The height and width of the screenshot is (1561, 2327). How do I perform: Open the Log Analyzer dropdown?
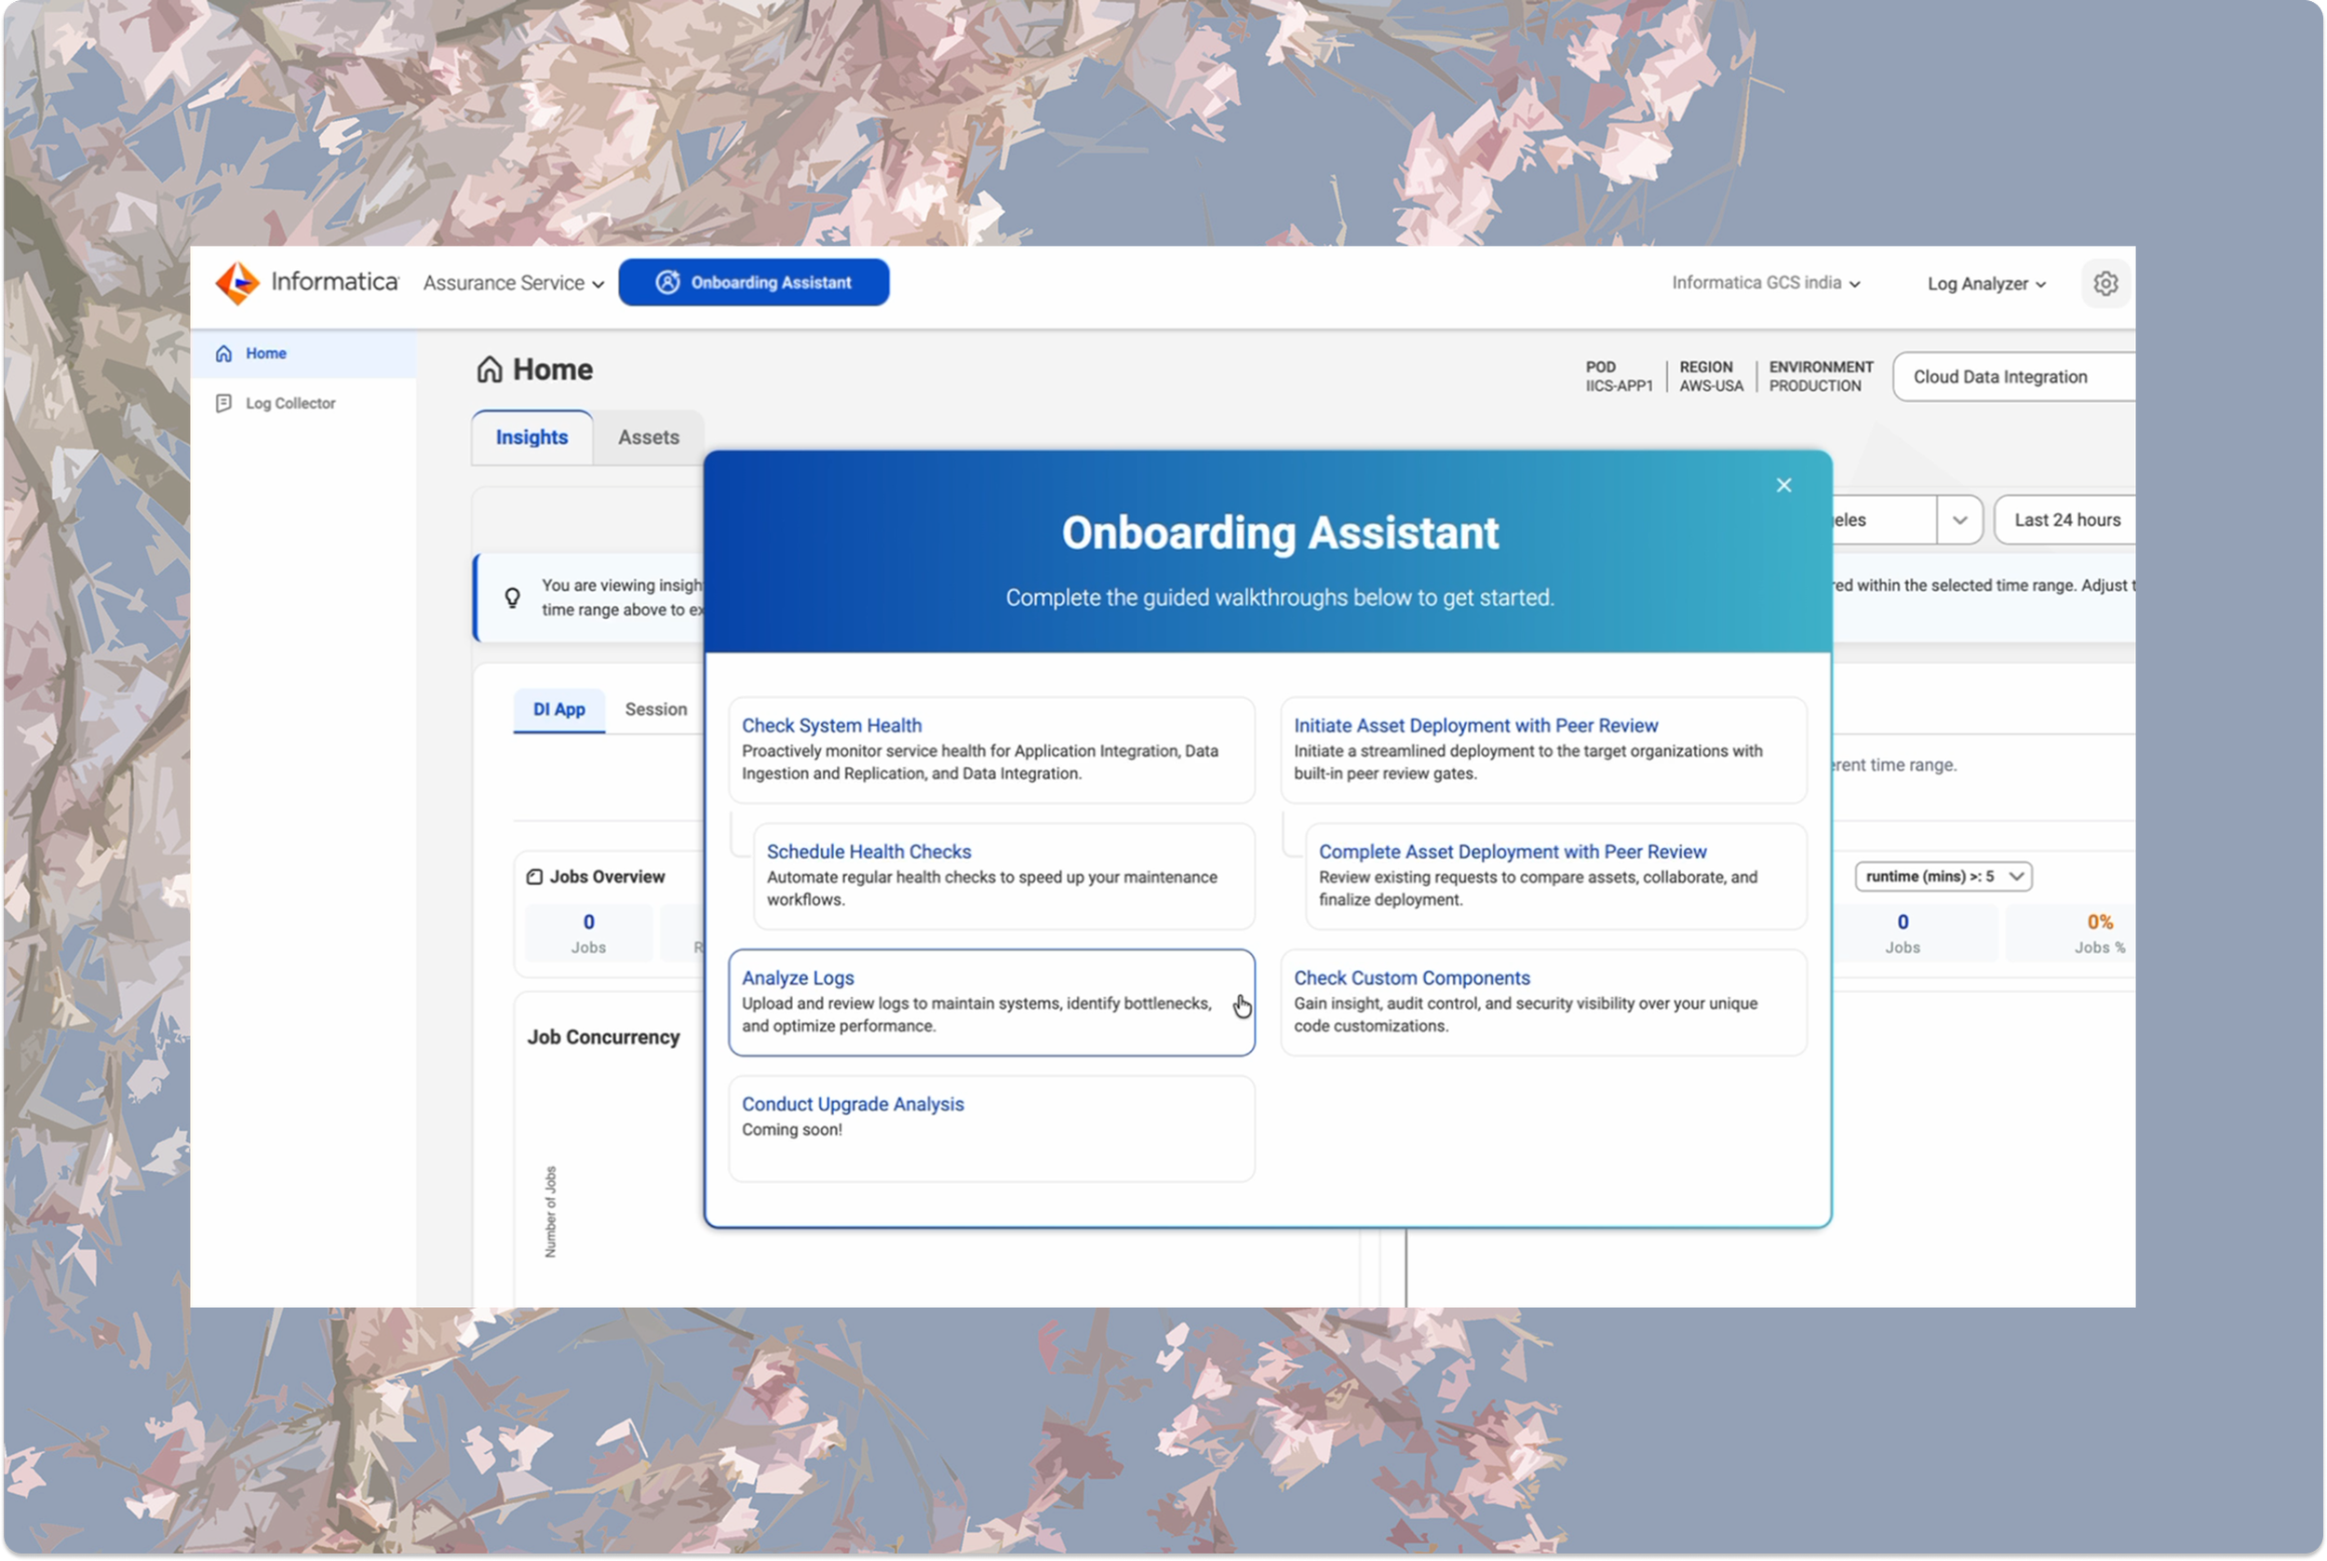pyautogui.click(x=1985, y=284)
